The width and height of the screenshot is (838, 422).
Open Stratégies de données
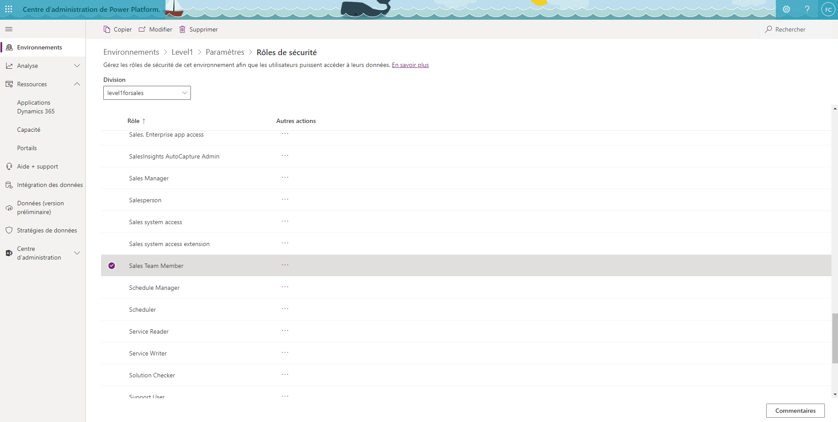pos(47,230)
